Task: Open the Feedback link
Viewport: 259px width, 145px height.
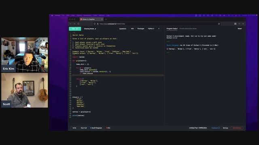Action: (x=216, y=128)
